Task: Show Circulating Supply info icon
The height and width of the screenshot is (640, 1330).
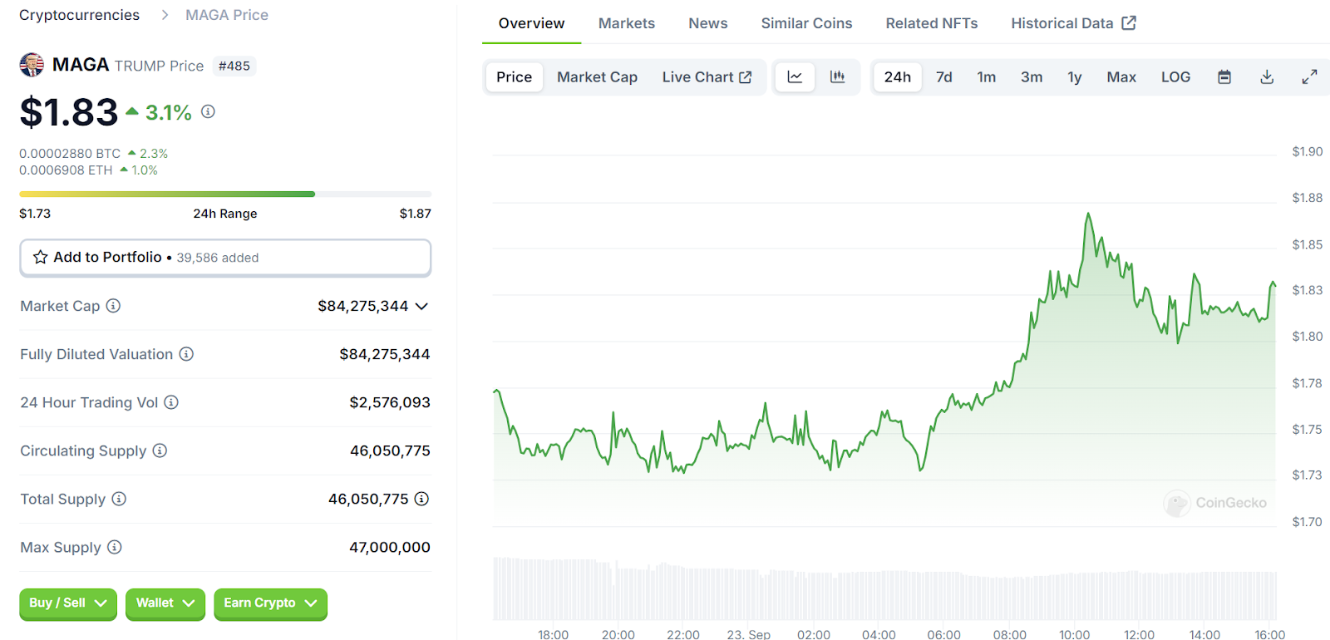Action: point(160,450)
